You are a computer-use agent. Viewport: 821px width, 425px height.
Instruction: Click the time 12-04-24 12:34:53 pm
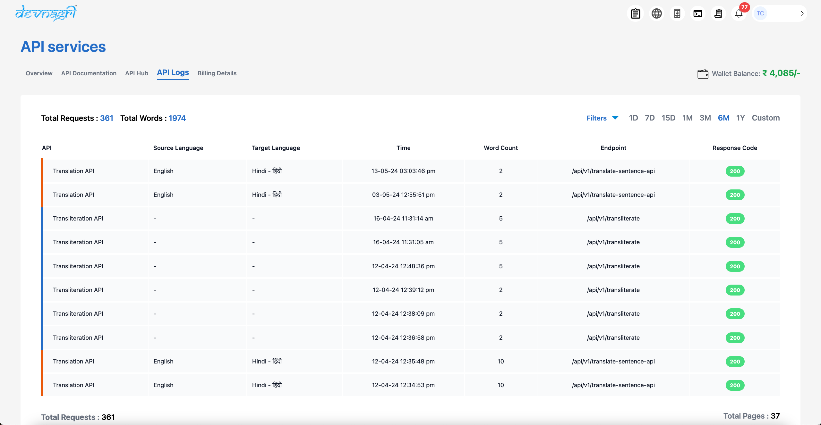[x=403, y=385]
